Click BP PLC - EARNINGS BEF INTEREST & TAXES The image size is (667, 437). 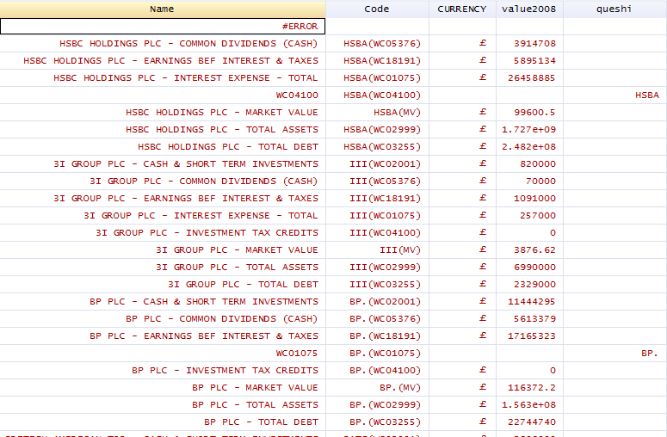click(x=163, y=336)
